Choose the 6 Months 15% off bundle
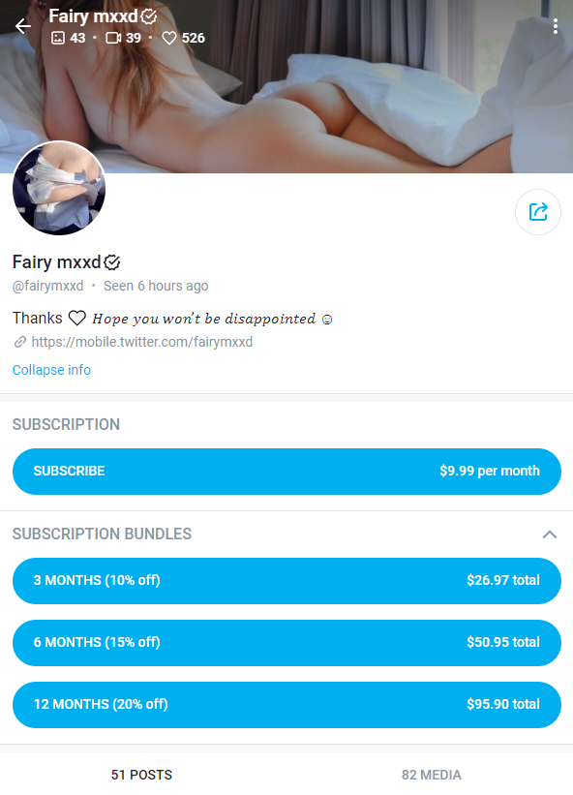The height and width of the screenshot is (795, 573). click(x=286, y=642)
